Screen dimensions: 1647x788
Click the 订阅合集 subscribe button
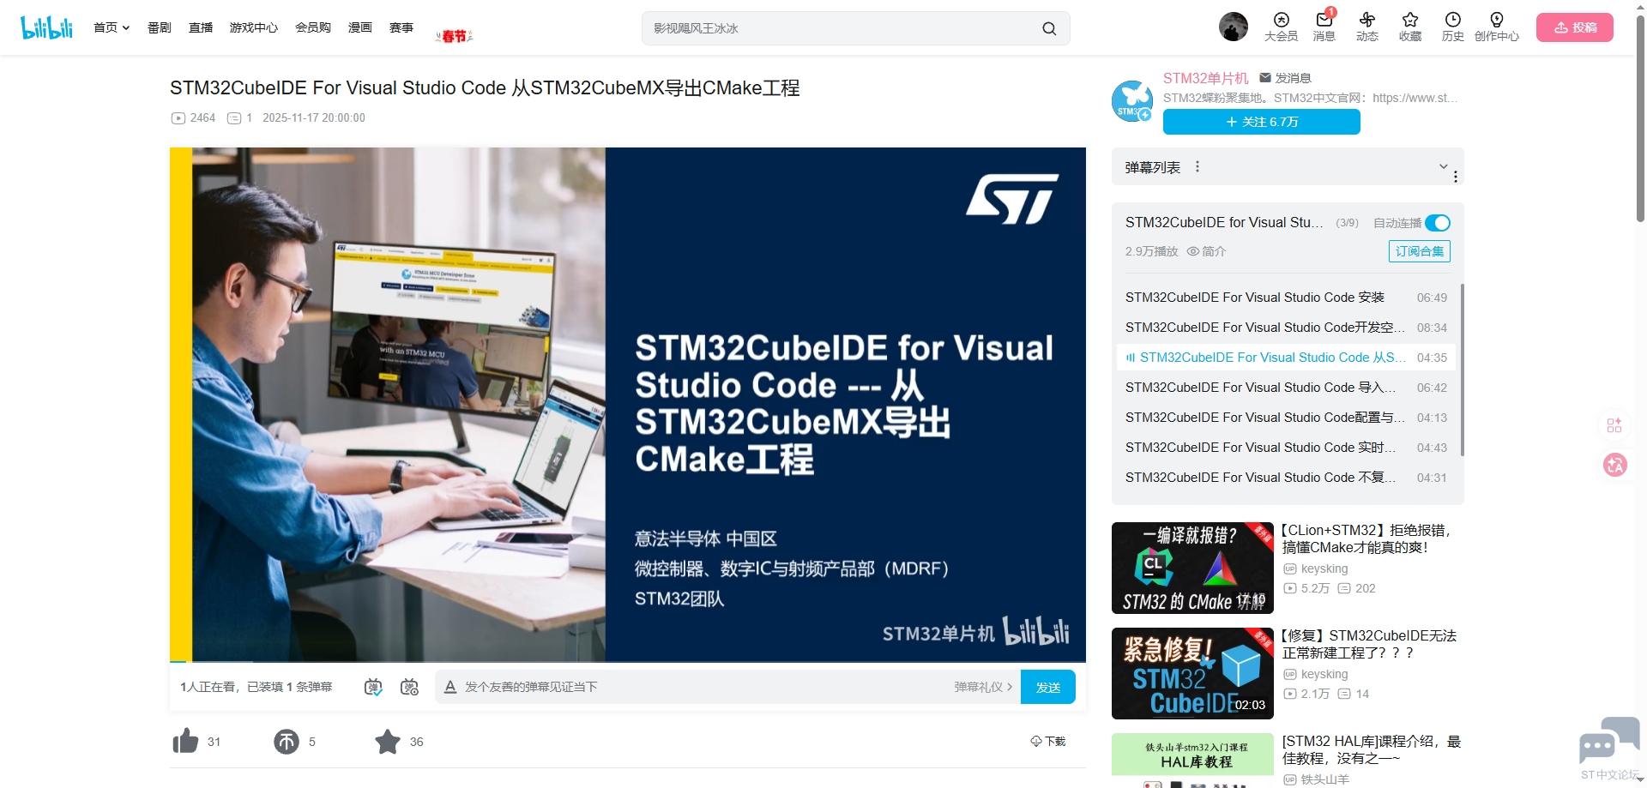(x=1419, y=251)
